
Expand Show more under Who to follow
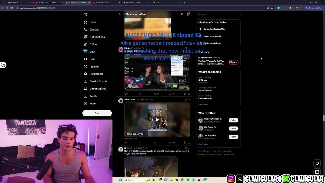click(203, 144)
